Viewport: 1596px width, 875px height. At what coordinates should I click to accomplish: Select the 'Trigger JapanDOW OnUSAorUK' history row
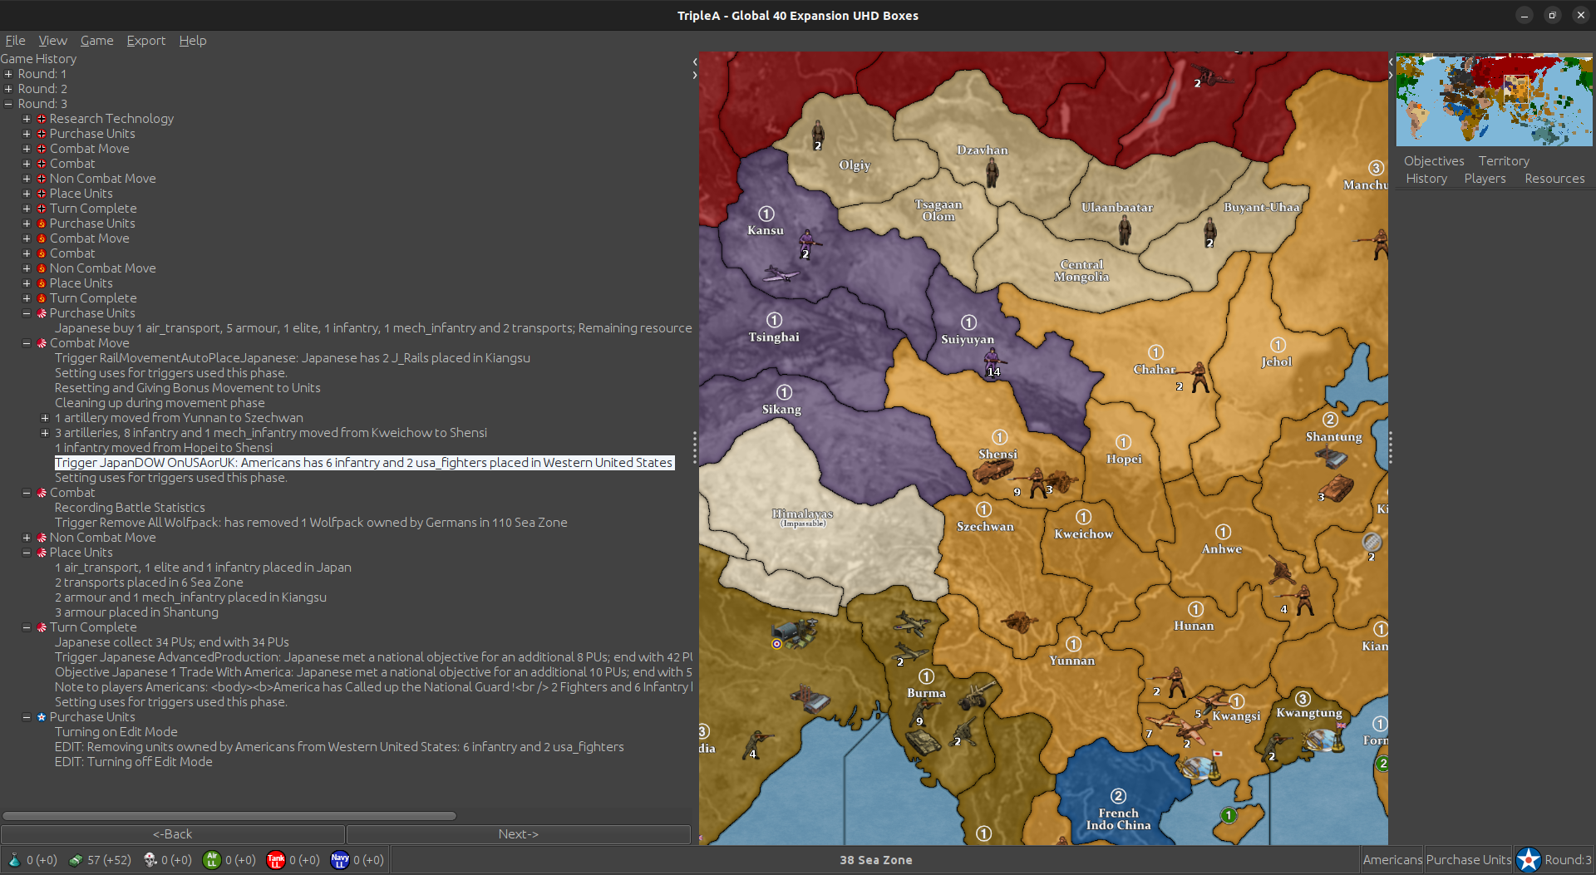click(x=363, y=463)
